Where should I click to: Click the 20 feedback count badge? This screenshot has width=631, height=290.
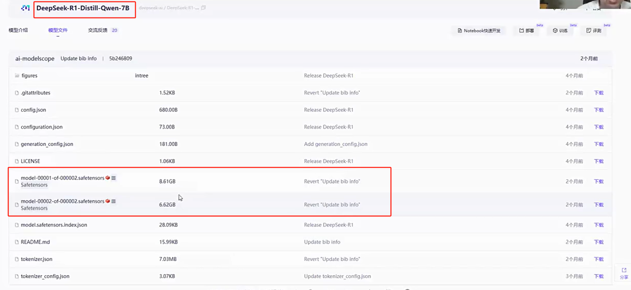115,30
